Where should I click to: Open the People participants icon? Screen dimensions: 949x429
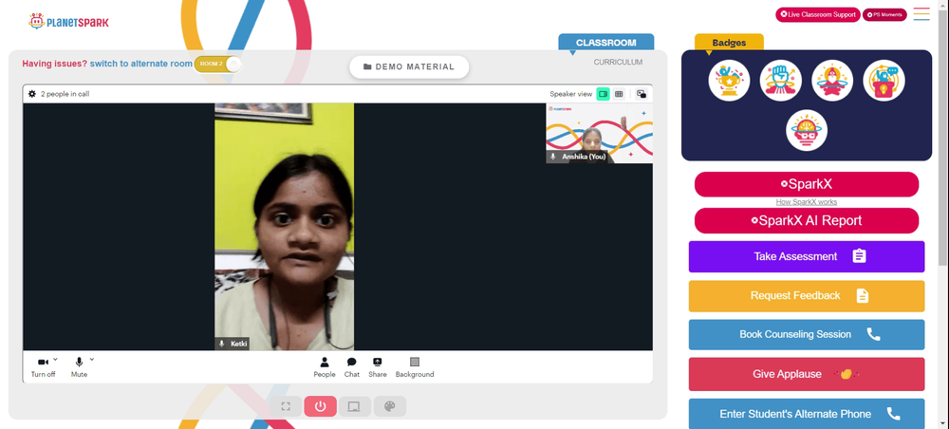tap(325, 366)
